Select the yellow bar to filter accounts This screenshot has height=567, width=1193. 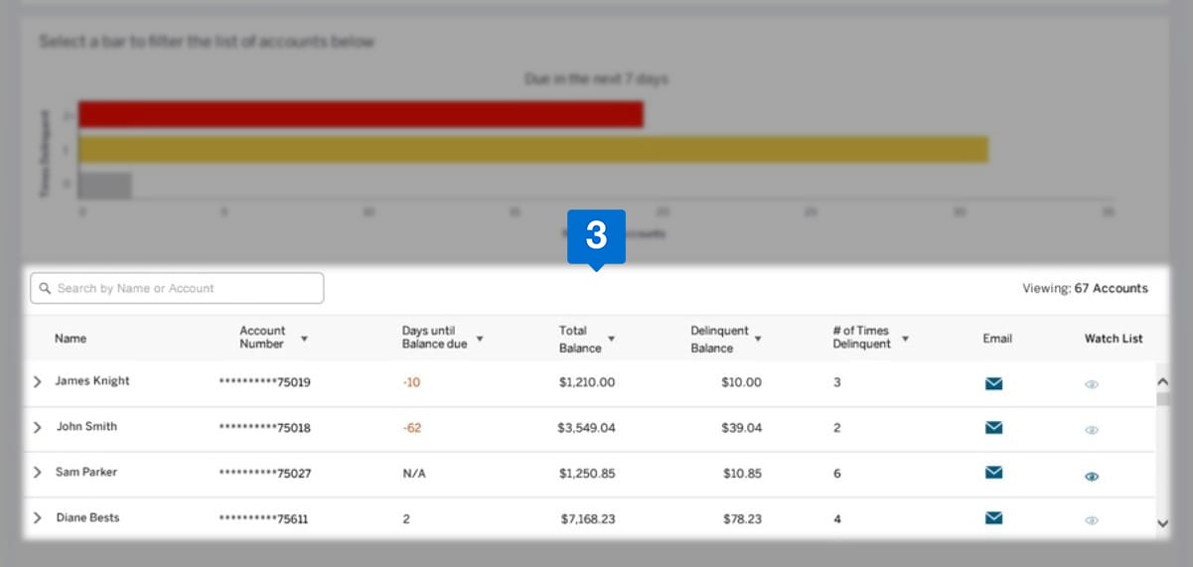point(533,149)
